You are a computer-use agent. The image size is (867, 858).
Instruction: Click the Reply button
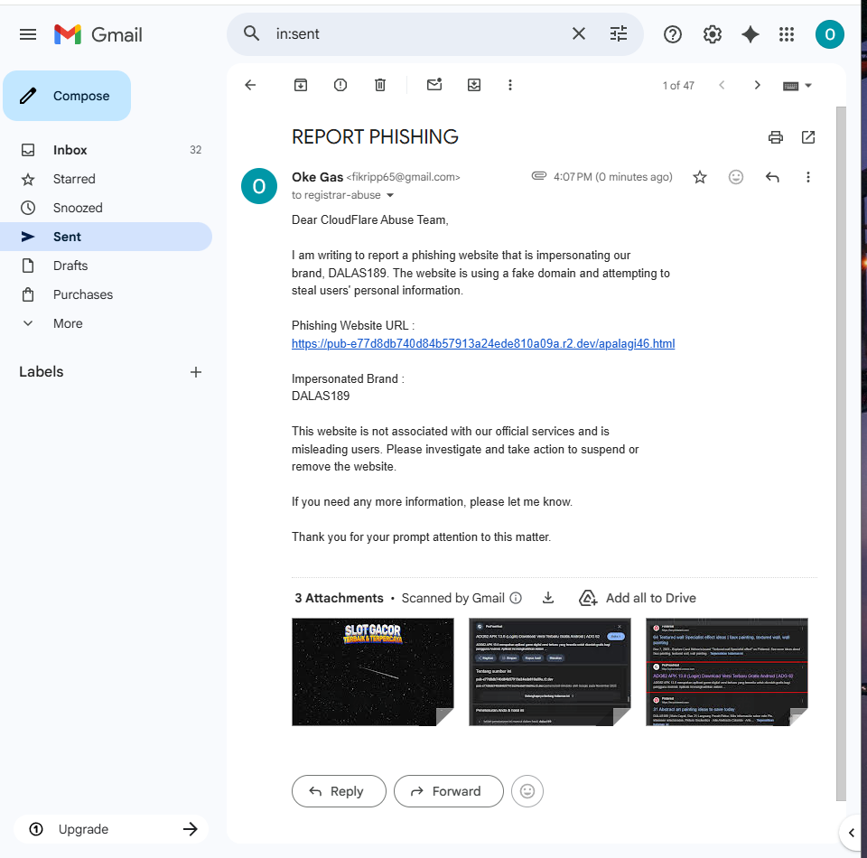pos(339,791)
